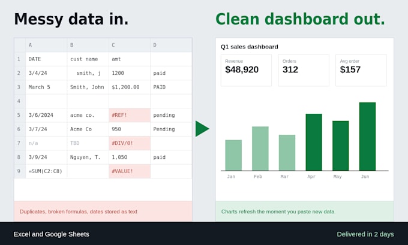Click the 'amt' cell
408x245 pixels.
130,59
